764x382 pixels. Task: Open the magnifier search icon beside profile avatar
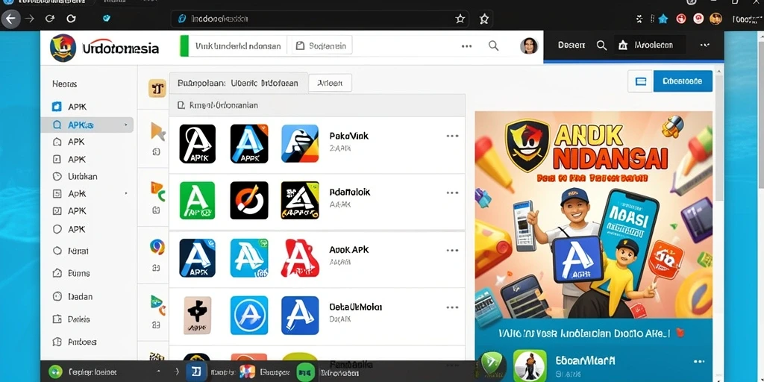coord(494,46)
